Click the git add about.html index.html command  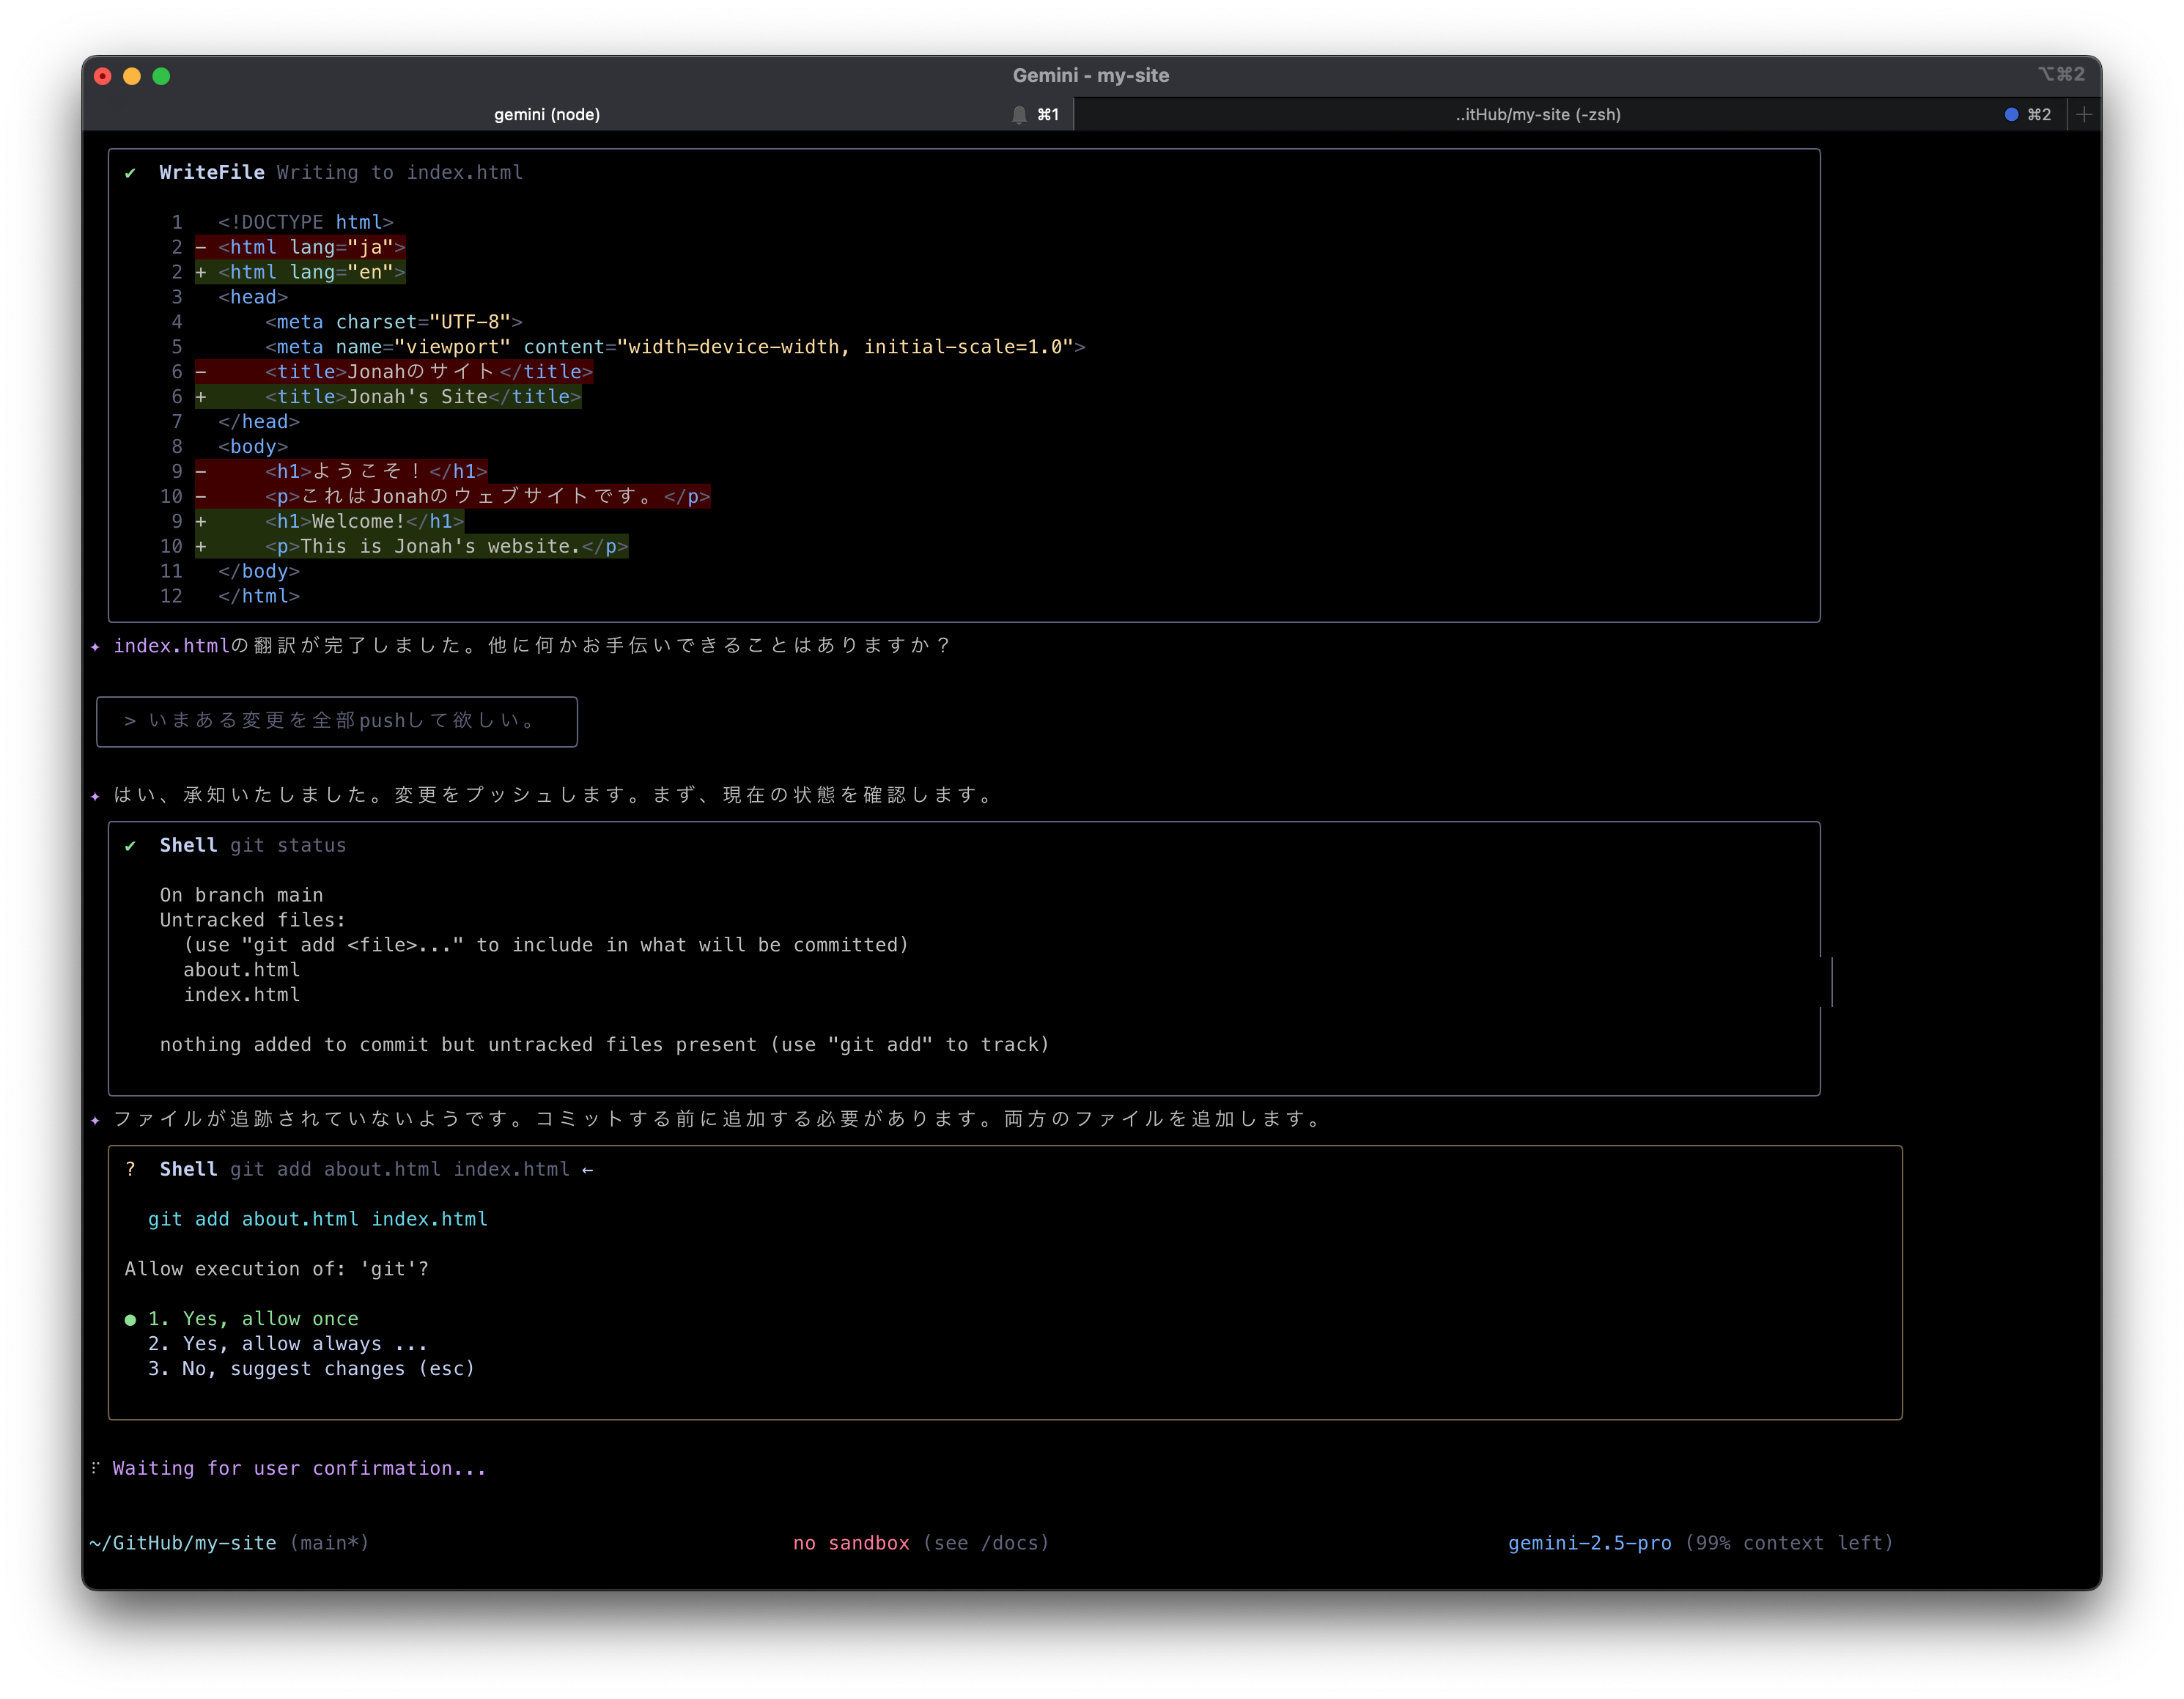coord(317,1219)
